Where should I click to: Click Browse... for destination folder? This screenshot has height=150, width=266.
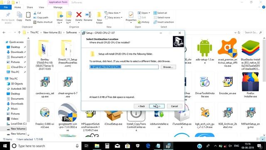tap(168, 67)
